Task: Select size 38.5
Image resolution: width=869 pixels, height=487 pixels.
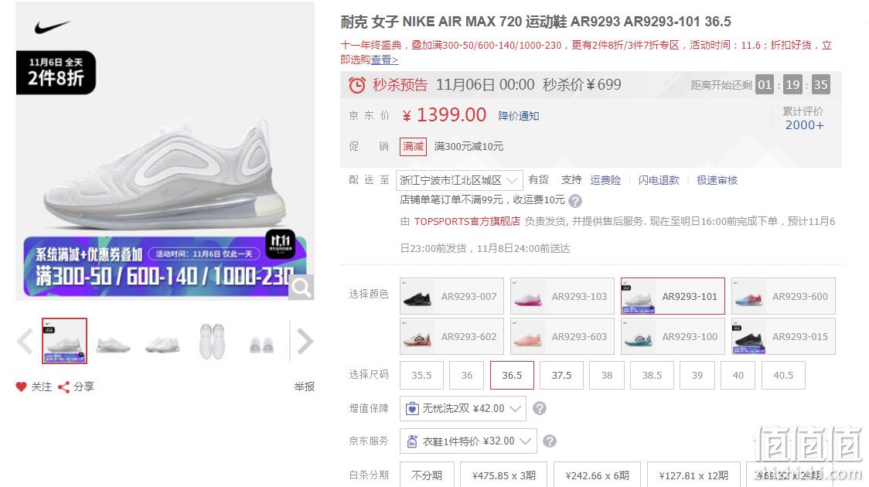Action: 652,375
